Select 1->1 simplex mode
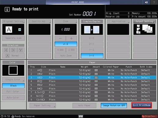The height and width of the screenshot is (118, 158). [92, 56]
